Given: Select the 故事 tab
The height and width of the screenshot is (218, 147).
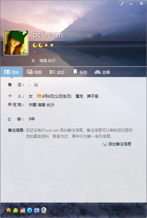Looking at the screenshot, I should (x=102, y=72).
